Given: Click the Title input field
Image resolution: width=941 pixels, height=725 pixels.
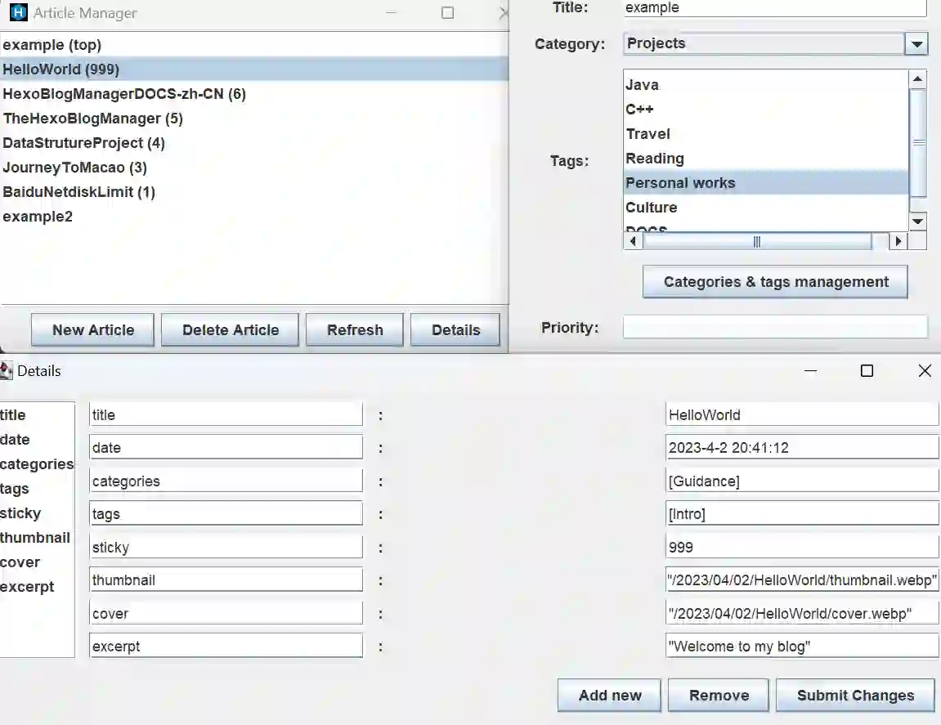Looking at the screenshot, I should [775, 8].
